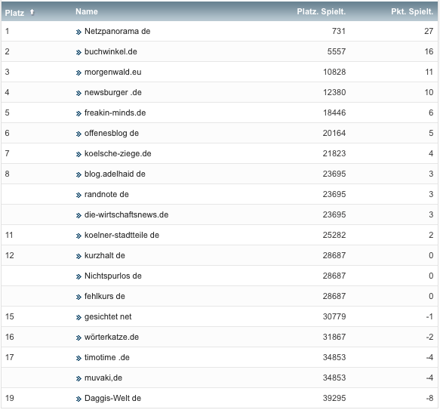Select the value 21823 in koelsche-ziege.de row
This screenshot has width=440, height=410.
pos(334,153)
